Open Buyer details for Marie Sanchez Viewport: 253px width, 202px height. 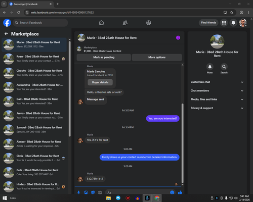pyautogui.click(x=100, y=82)
